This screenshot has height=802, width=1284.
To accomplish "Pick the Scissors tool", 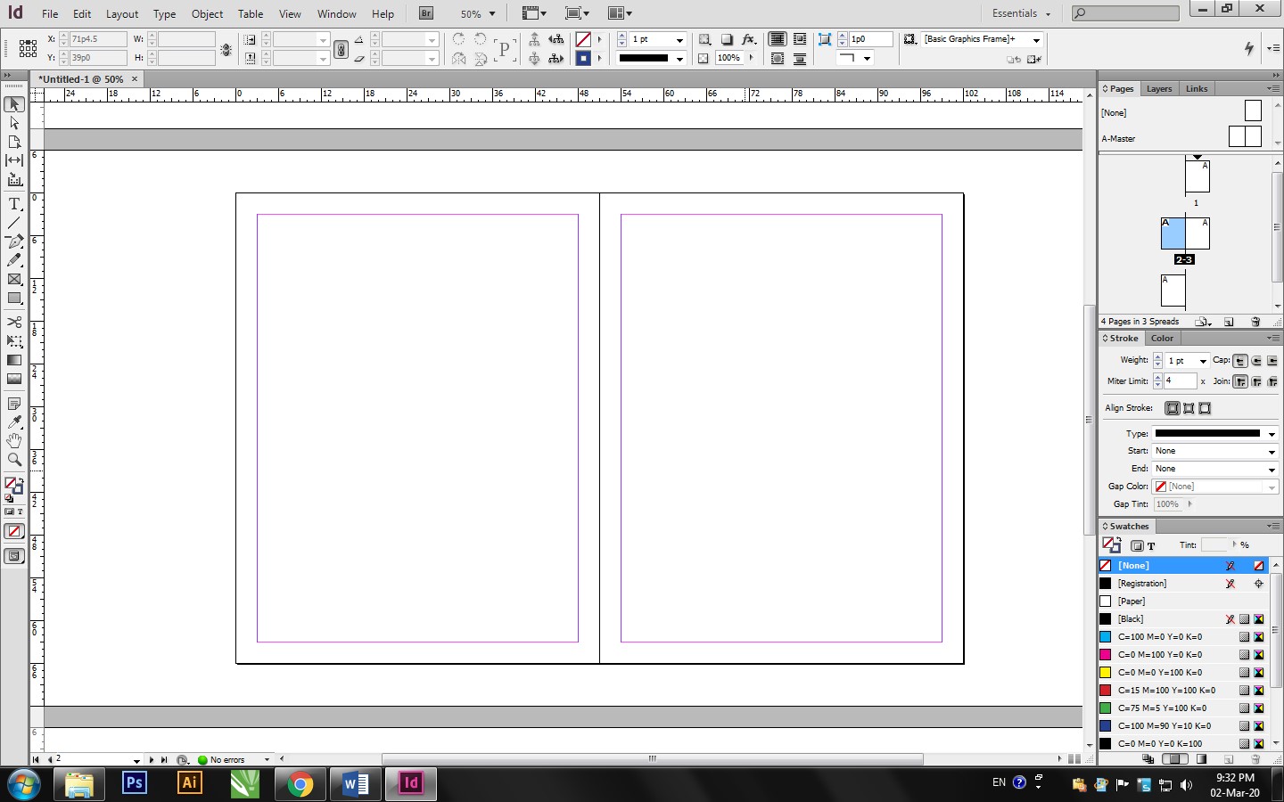I will (14, 322).
